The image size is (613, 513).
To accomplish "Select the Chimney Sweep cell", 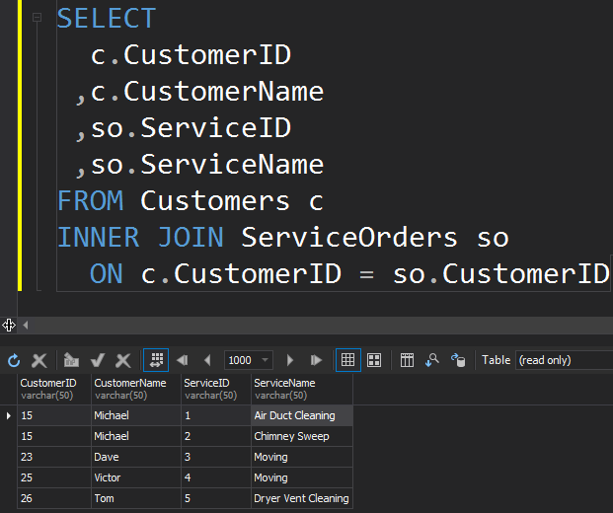I will (x=302, y=436).
